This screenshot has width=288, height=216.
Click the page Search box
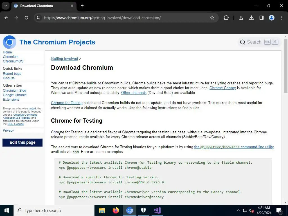(x=259, y=42)
